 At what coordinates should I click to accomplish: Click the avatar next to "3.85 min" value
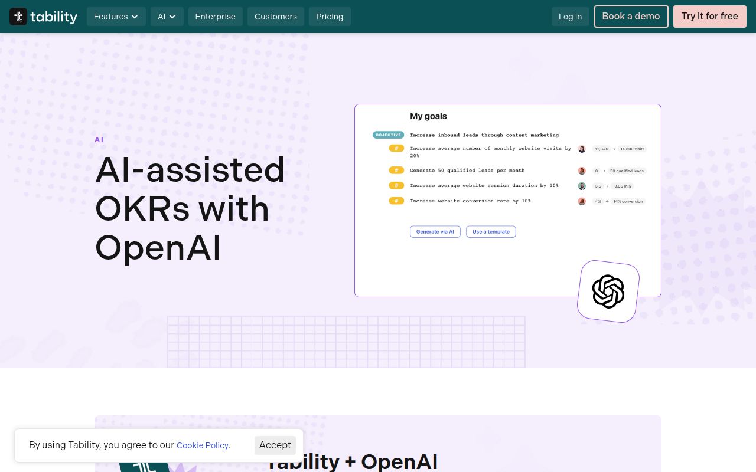582,186
